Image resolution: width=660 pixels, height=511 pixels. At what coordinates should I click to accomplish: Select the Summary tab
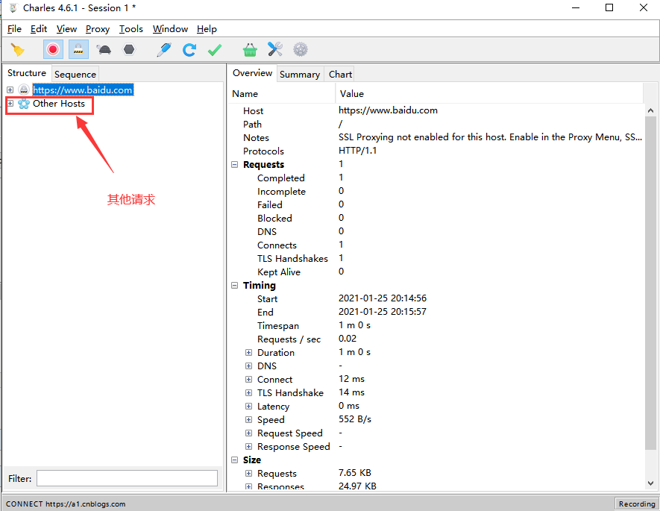click(300, 74)
